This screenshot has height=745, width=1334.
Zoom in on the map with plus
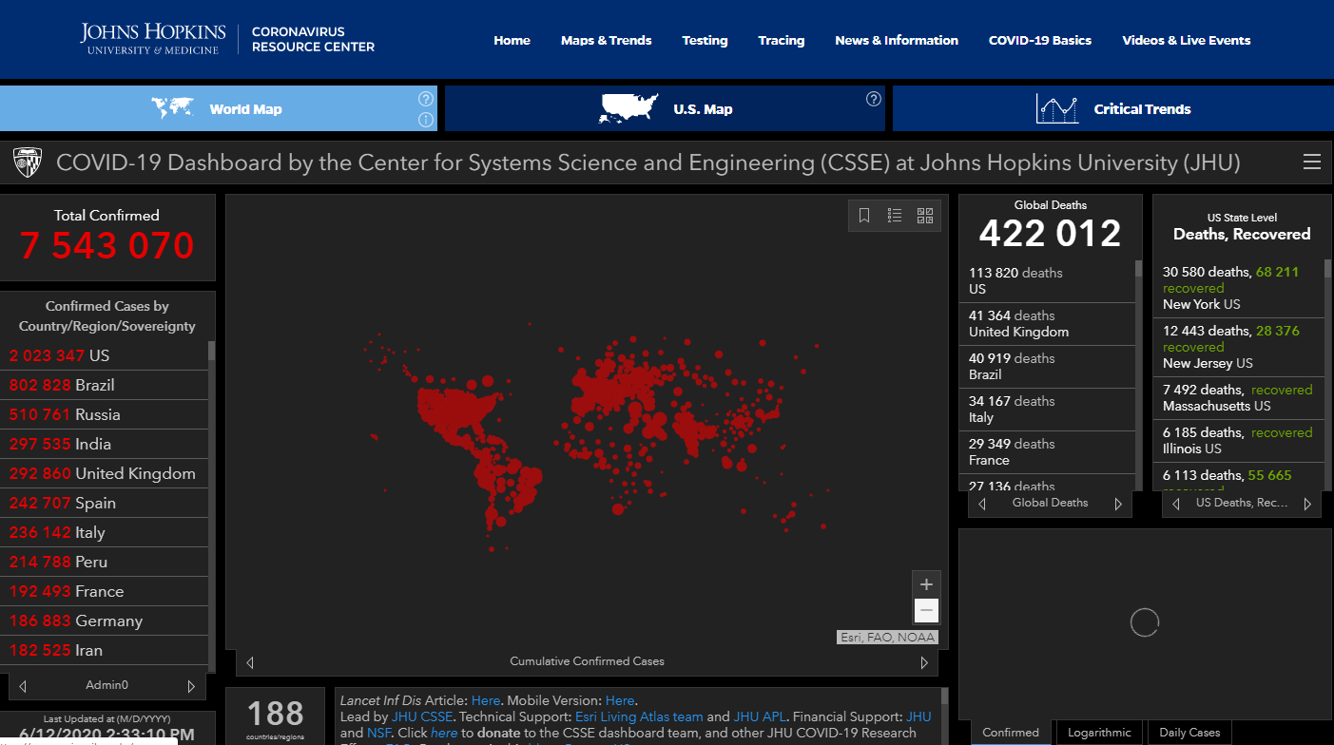click(x=926, y=584)
